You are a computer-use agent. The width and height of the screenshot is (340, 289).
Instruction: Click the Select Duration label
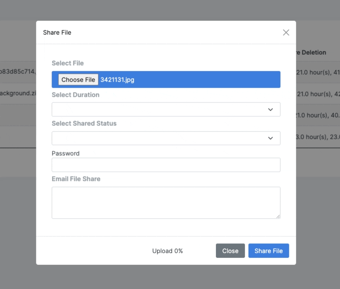(75, 95)
